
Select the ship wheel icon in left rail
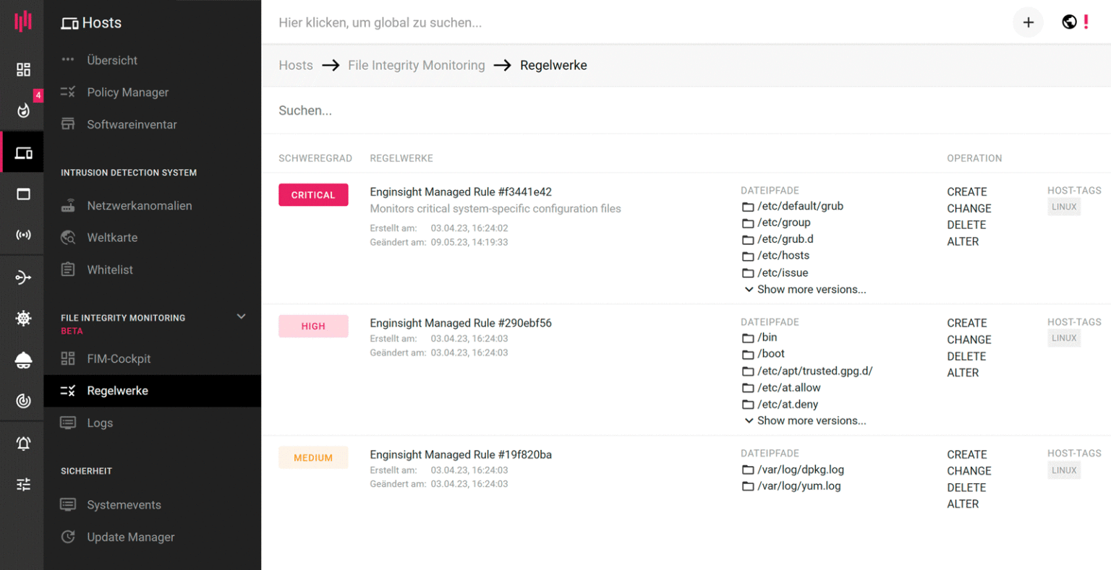point(23,318)
